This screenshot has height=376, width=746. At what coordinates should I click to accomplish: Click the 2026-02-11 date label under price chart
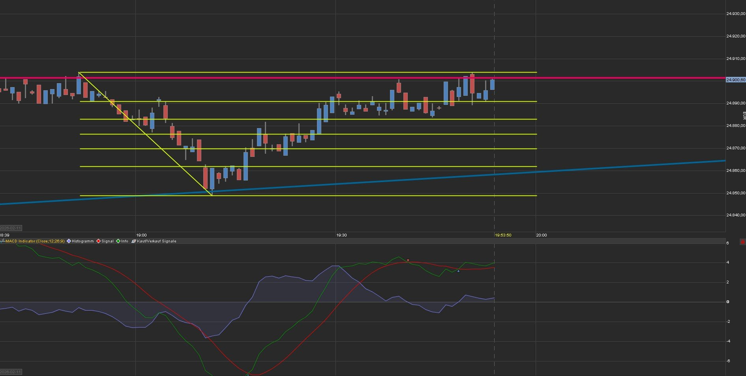(x=11, y=228)
